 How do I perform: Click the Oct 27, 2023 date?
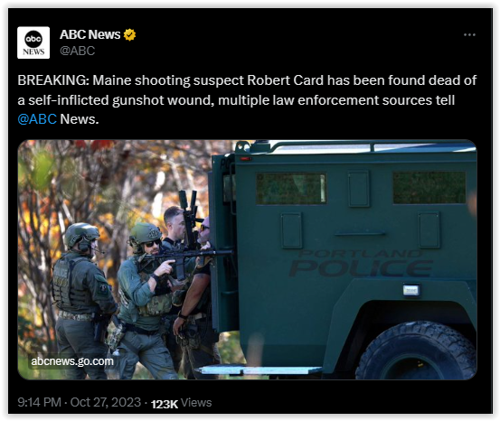point(106,402)
